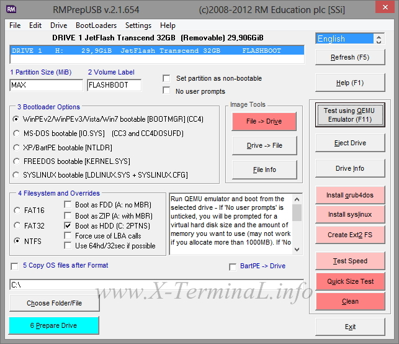The image size is (399, 344).
Task: Enable Use 64hd/32sec if possible
Action: [68, 246]
